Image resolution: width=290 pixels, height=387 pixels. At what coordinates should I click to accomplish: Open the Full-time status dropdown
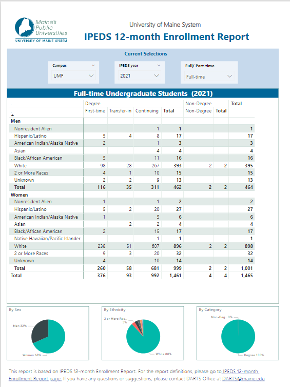209,77
